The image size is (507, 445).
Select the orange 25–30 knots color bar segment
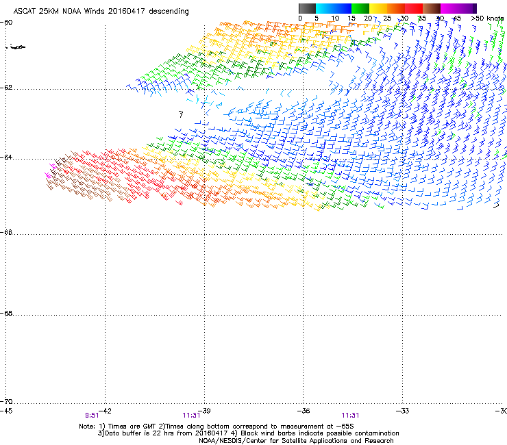[x=396, y=8]
